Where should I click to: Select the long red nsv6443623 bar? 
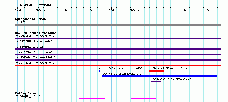[118, 65]
